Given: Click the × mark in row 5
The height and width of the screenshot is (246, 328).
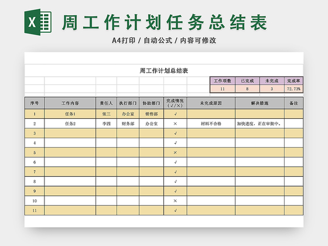Looking at the screenshot, I should (175, 152).
